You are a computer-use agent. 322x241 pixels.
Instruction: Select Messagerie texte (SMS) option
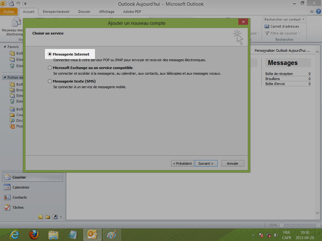pos(50,81)
